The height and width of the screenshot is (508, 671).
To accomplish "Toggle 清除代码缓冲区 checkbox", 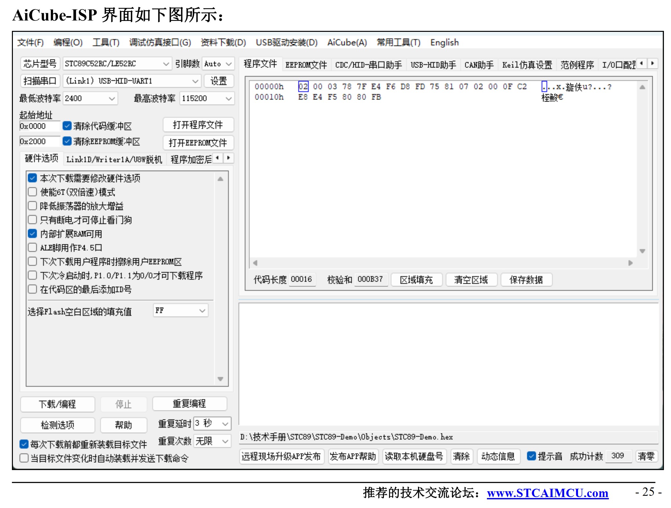I will point(67,126).
